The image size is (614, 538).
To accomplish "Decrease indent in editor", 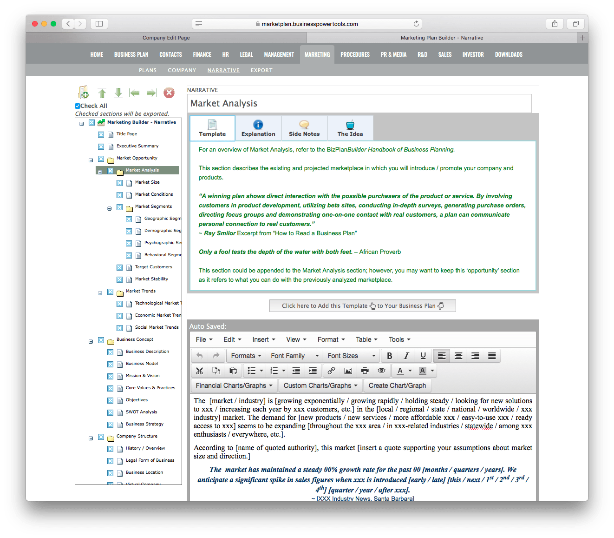I will pyautogui.click(x=296, y=371).
